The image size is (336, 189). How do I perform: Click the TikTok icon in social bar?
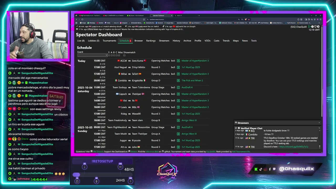coord(261,169)
